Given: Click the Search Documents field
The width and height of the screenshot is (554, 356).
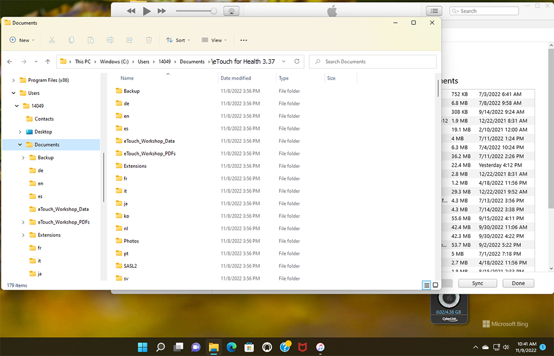Looking at the screenshot, I should tap(373, 61).
